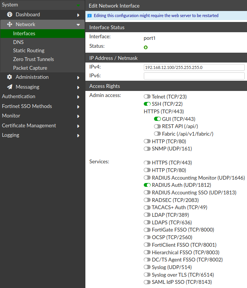Click the web server restart notice text
The image size is (247, 288).
click(156, 16)
